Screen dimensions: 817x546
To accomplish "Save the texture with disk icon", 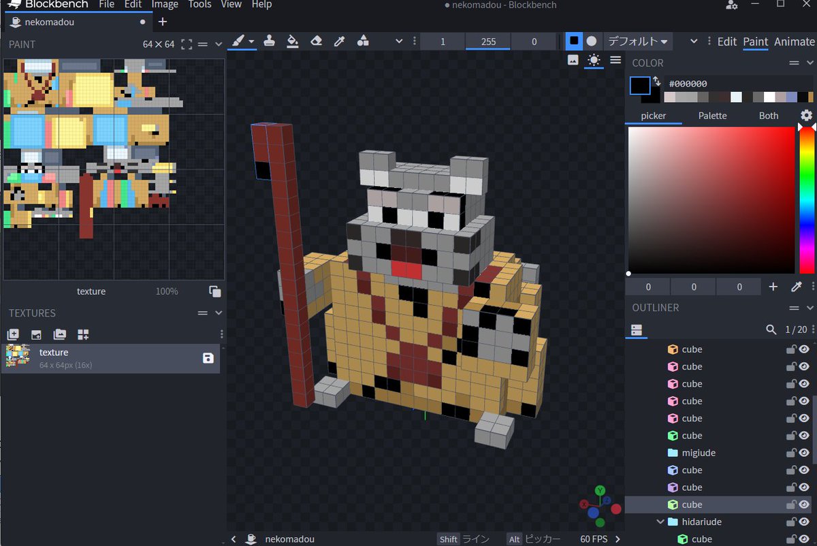I will pyautogui.click(x=208, y=358).
